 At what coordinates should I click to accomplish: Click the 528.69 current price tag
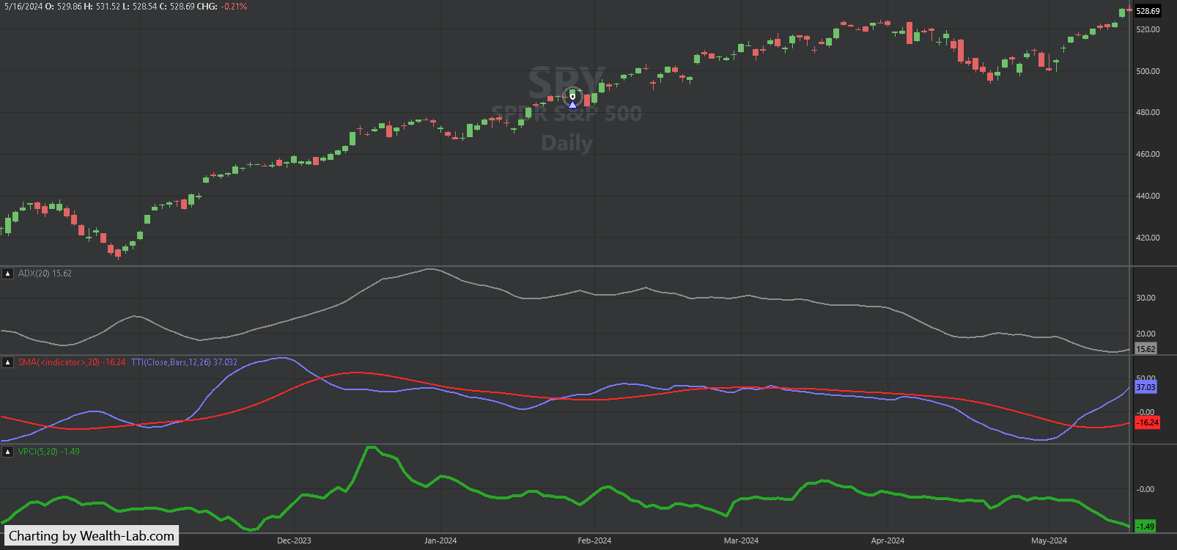(x=1148, y=11)
